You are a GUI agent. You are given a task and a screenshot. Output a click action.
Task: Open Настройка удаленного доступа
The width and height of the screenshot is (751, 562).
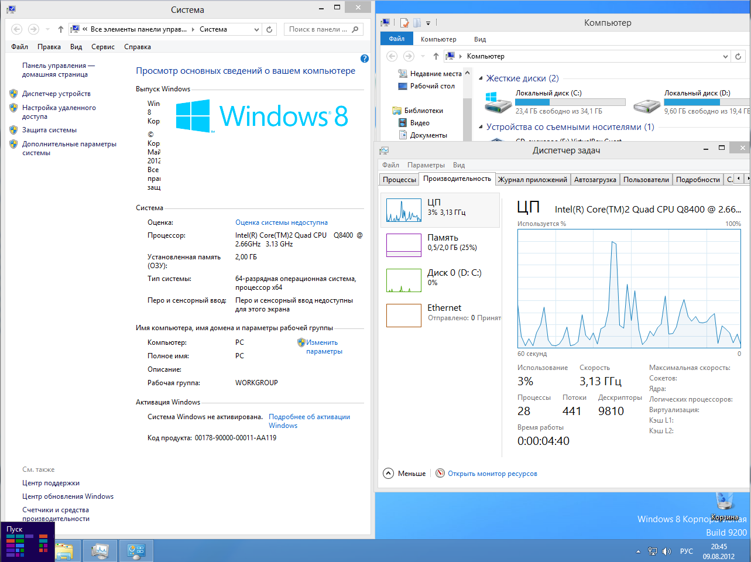(x=59, y=112)
